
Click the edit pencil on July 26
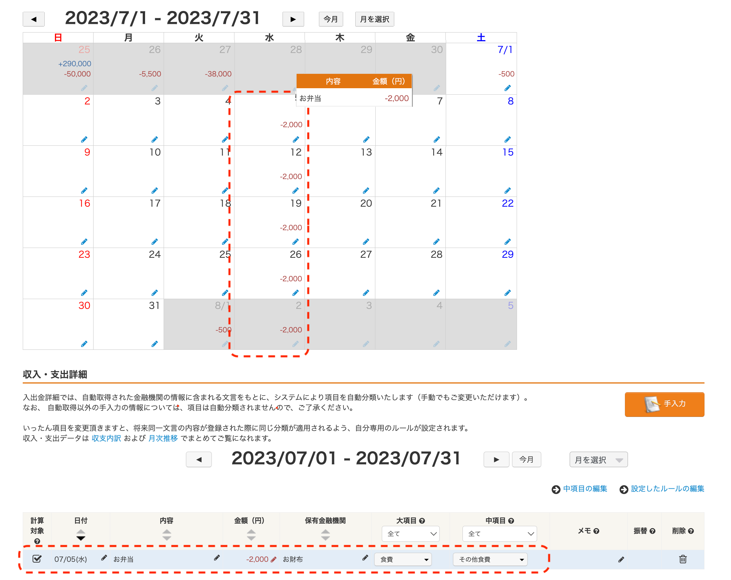click(295, 293)
